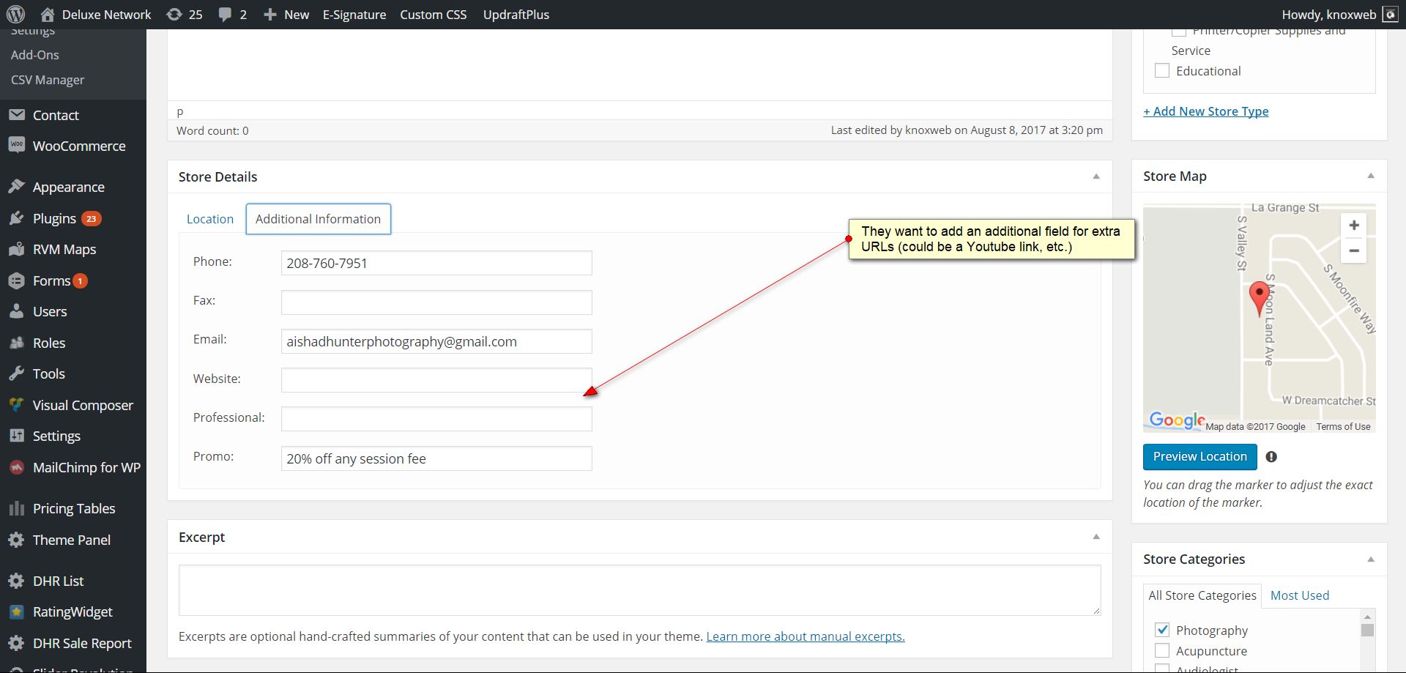The width and height of the screenshot is (1406, 673).
Task: Open the comments bubble icon
Action: [225, 15]
